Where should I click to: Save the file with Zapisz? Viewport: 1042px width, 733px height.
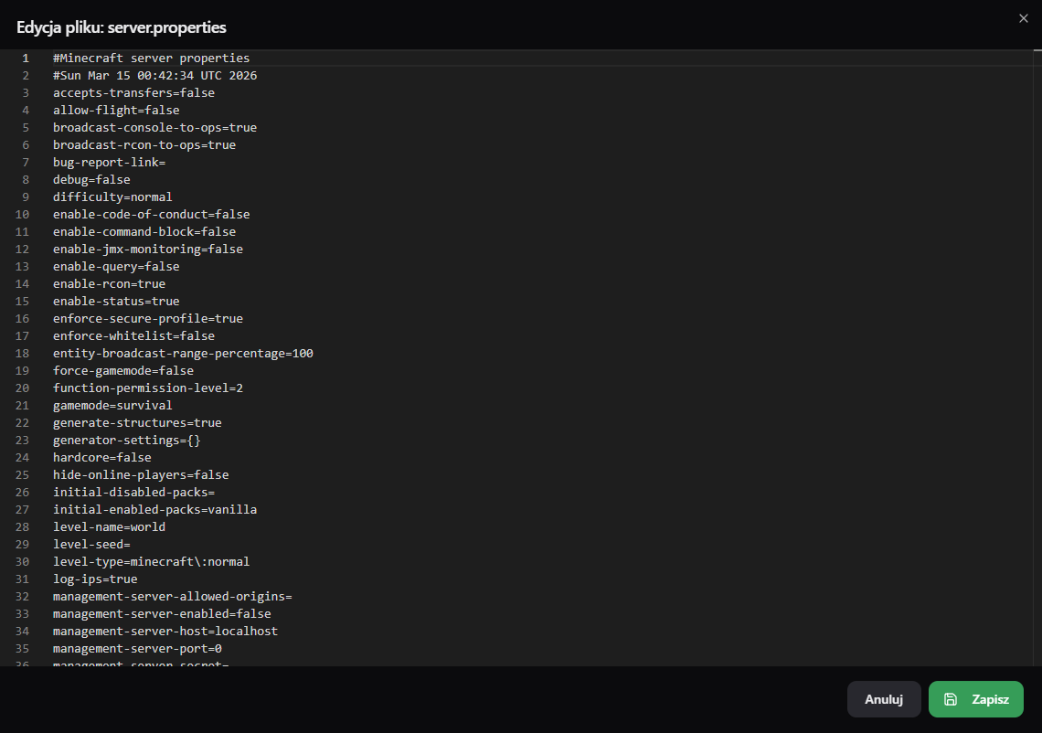[975, 699]
